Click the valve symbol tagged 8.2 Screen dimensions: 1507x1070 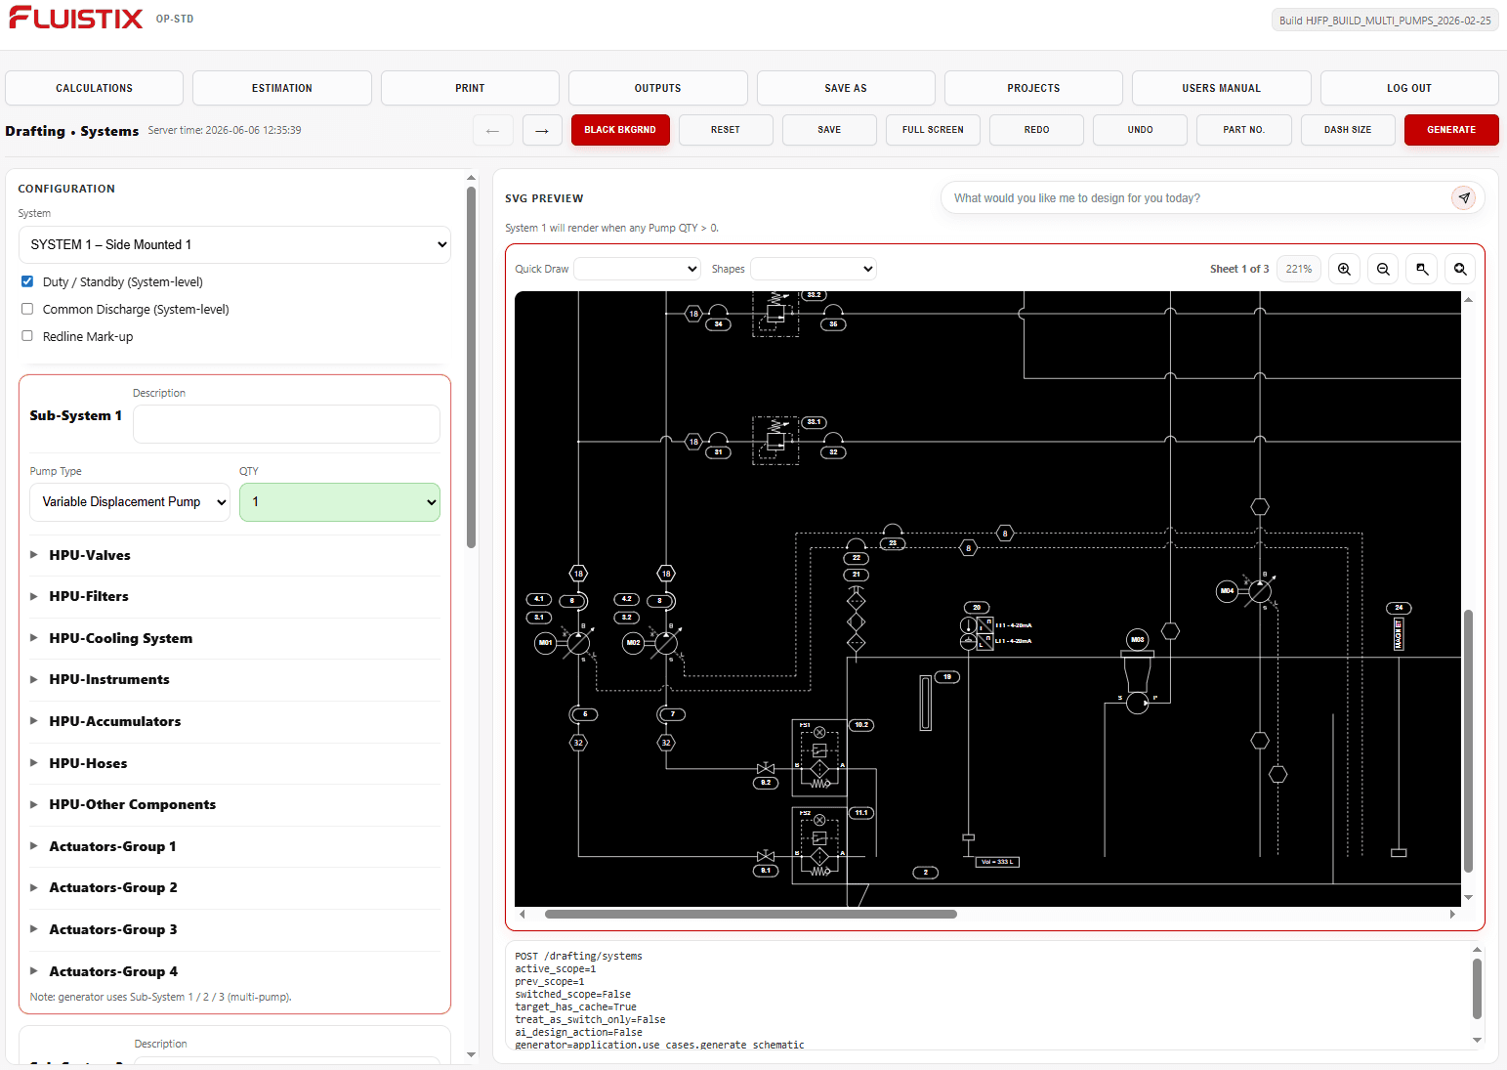pos(766,769)
